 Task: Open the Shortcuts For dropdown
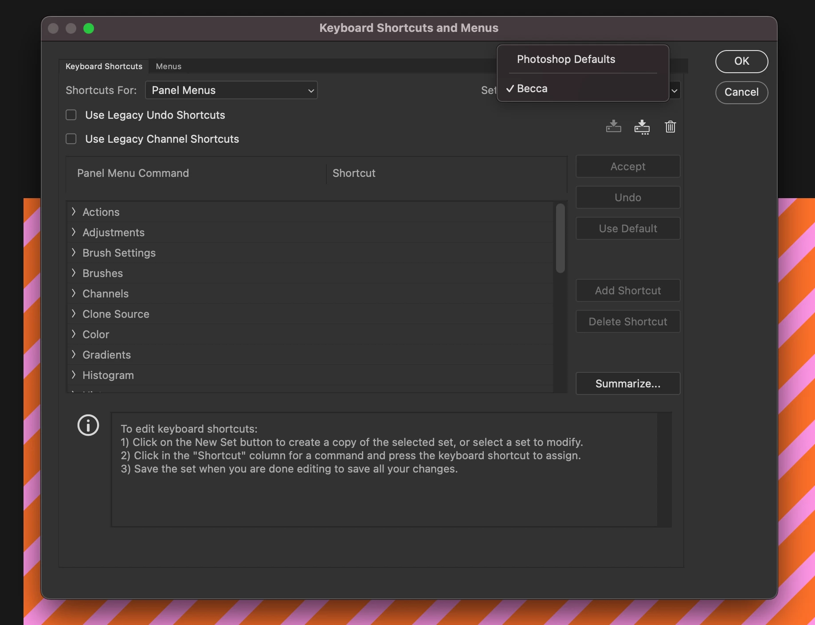click(x=231, y=90)
